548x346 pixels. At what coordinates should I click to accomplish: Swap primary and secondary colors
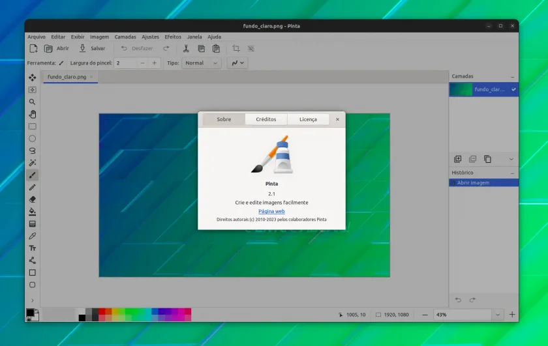[x=37, y=311]
